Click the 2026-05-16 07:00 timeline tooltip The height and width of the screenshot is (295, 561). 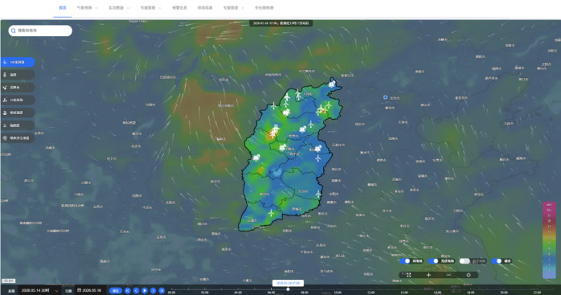point(288,283)
